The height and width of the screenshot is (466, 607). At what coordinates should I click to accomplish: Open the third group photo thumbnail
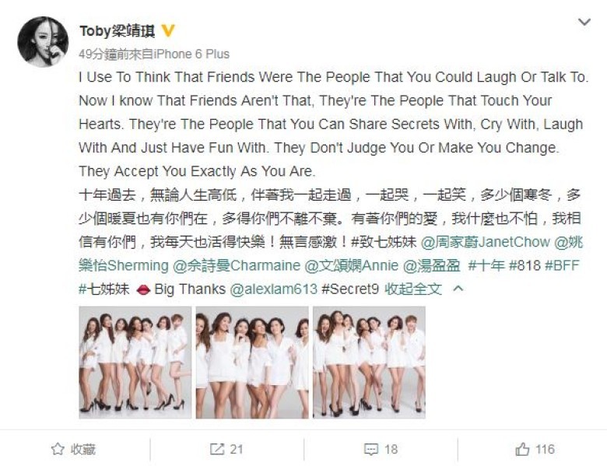tap(370, 363)
